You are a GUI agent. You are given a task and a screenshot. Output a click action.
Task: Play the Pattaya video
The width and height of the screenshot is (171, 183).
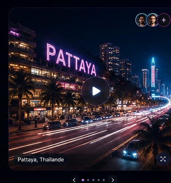point(96,91)
